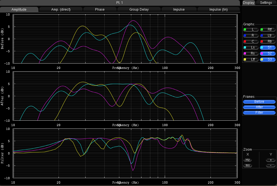Toggle the Rtf channel graph

(267, 29)
